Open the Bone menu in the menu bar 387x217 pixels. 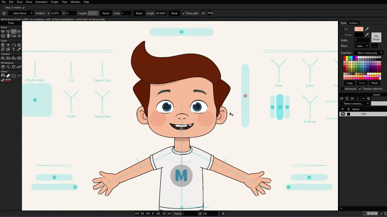(x=29, y=2)
